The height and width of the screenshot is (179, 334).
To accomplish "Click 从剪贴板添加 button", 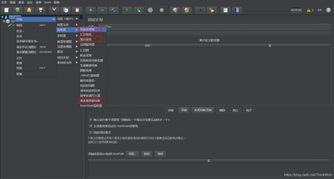I will pos(203,110).
